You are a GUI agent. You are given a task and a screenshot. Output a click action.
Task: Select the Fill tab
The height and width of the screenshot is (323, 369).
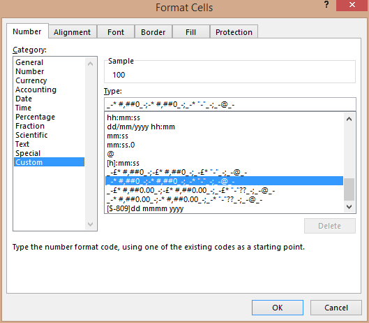(190, 32)
